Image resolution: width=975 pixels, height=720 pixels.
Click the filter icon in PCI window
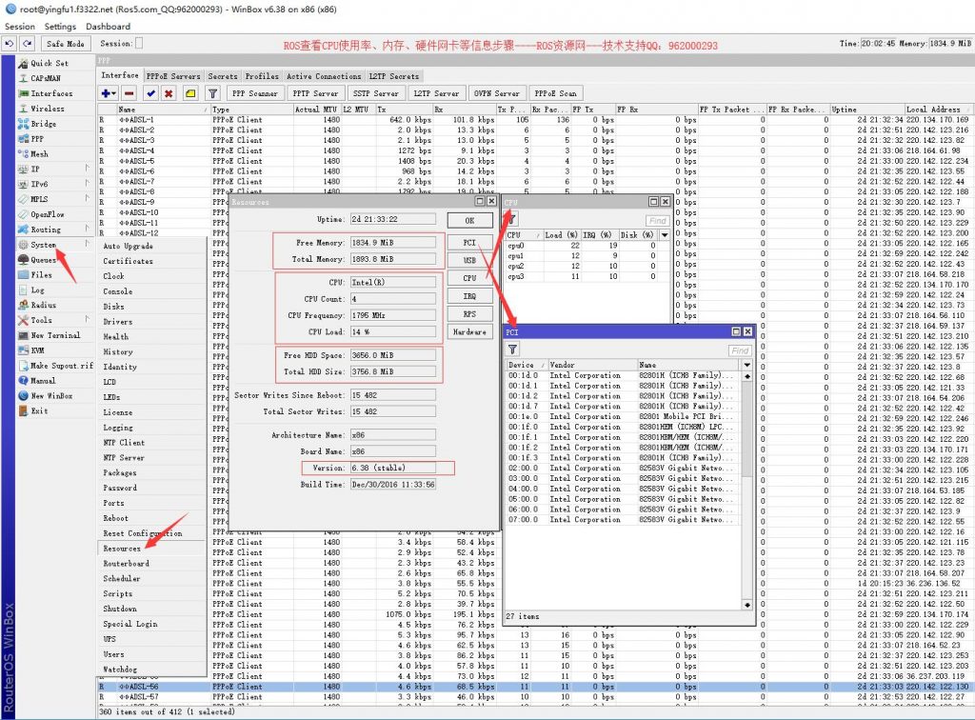[513, 350]
